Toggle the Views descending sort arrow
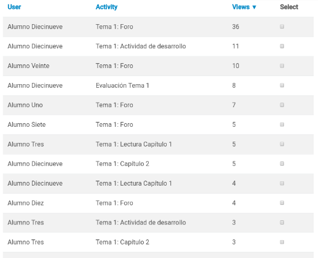 [254, 7]
